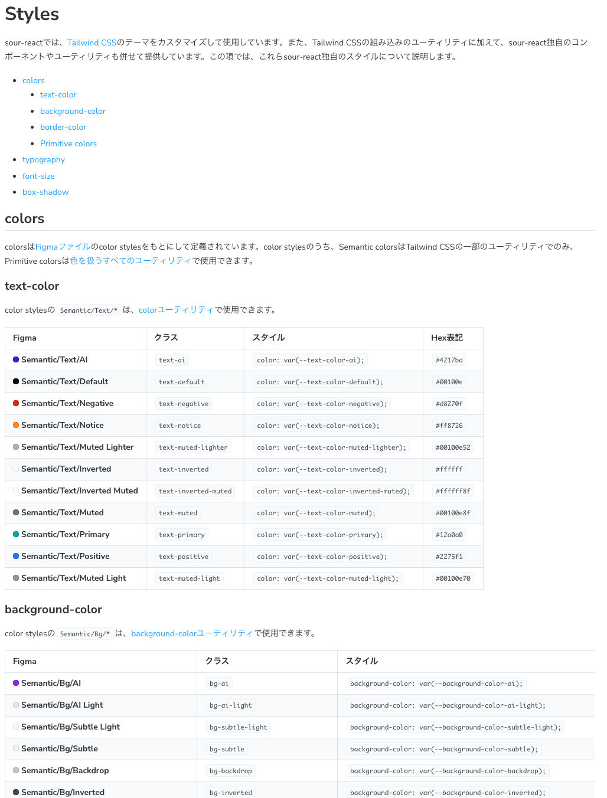Viewport: 607px width, 798px height.
Task: Go to border-color anchor link
Action: (x=63, y=127)
